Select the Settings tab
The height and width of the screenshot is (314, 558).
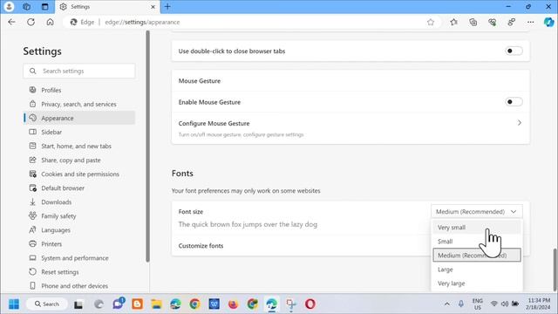tap(106, 7)
